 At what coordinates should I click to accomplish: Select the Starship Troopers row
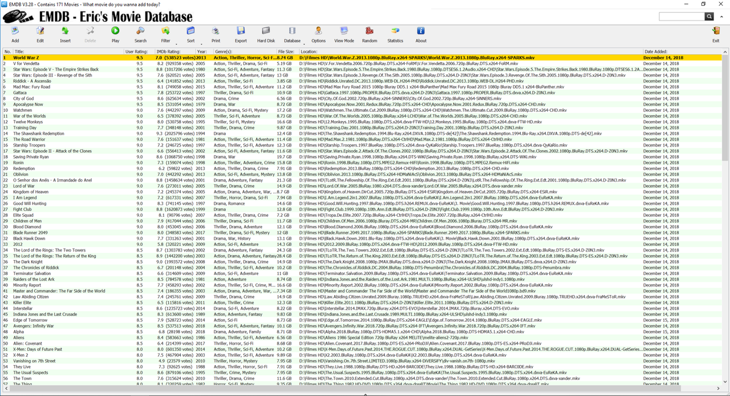click(x=362, y=145)
